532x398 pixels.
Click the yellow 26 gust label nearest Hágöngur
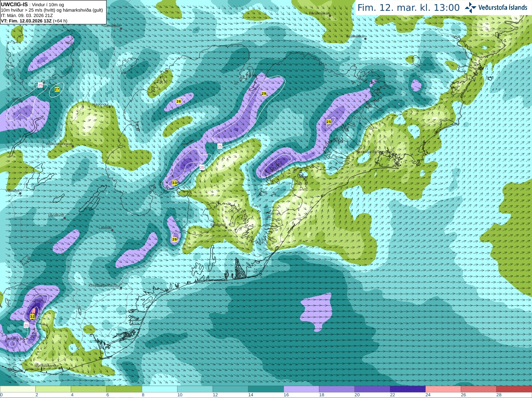point(179,101)
